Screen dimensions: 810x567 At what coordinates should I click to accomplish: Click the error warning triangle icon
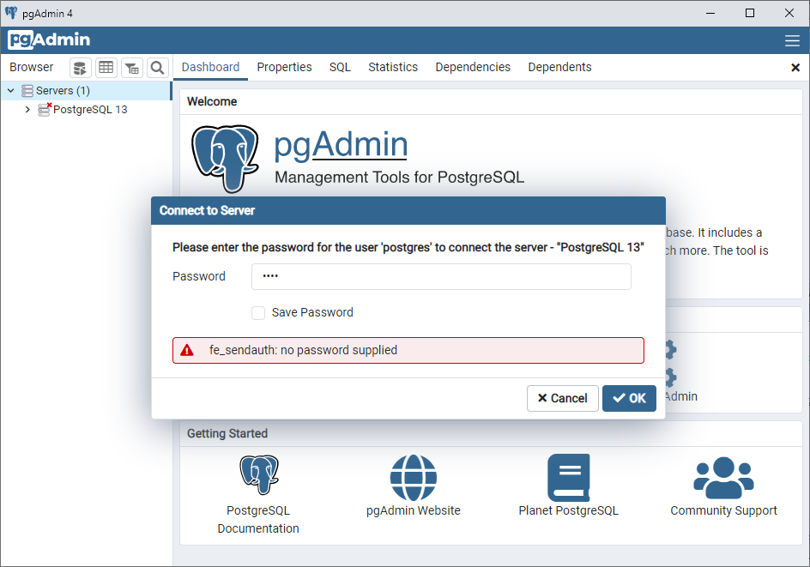(187, 351)
